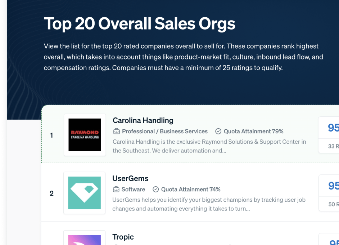Image resolution: width=339 pixels, height=245 pixels.
Task: Click the briefcase icon next to Software
Action: 116,190
